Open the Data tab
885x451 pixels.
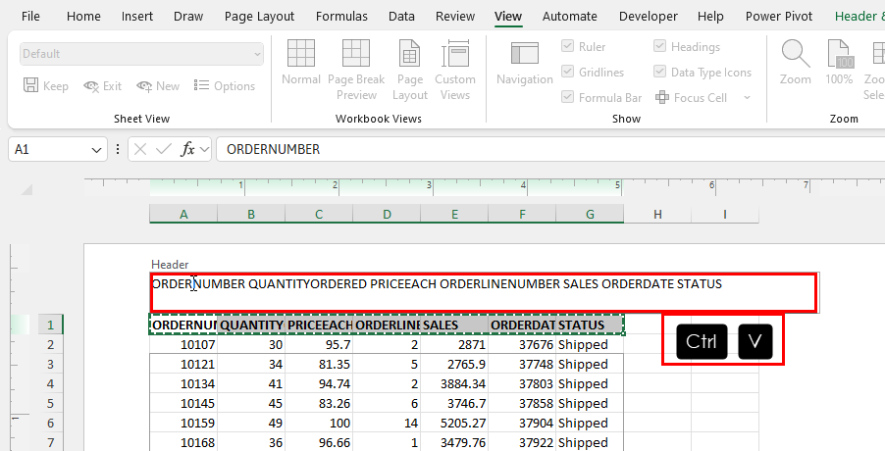pyautogui.click(x=401, y=17)
